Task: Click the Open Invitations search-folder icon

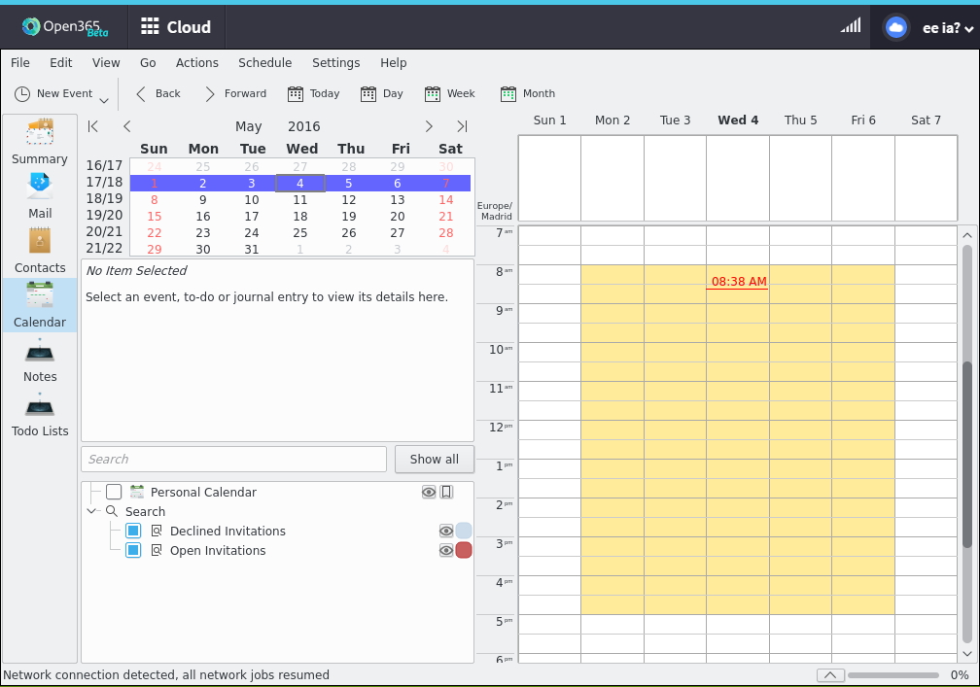Action: click(157, 550)
